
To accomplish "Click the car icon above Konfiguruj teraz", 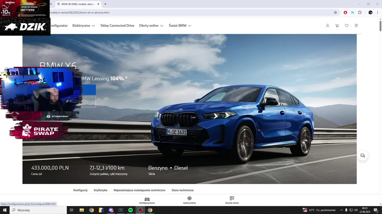I will 147,199.
